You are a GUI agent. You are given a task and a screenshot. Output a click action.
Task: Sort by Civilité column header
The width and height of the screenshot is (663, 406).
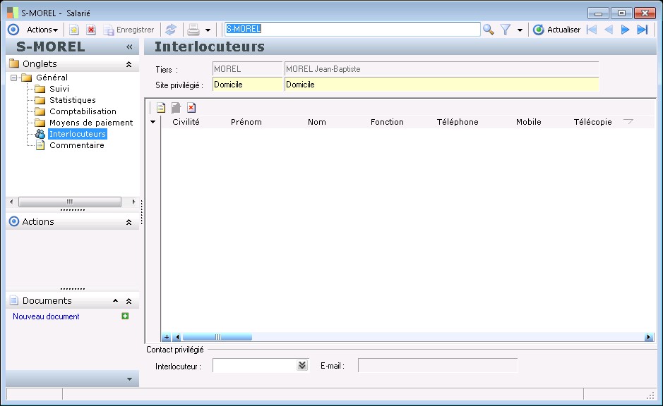tap(186, 122)
